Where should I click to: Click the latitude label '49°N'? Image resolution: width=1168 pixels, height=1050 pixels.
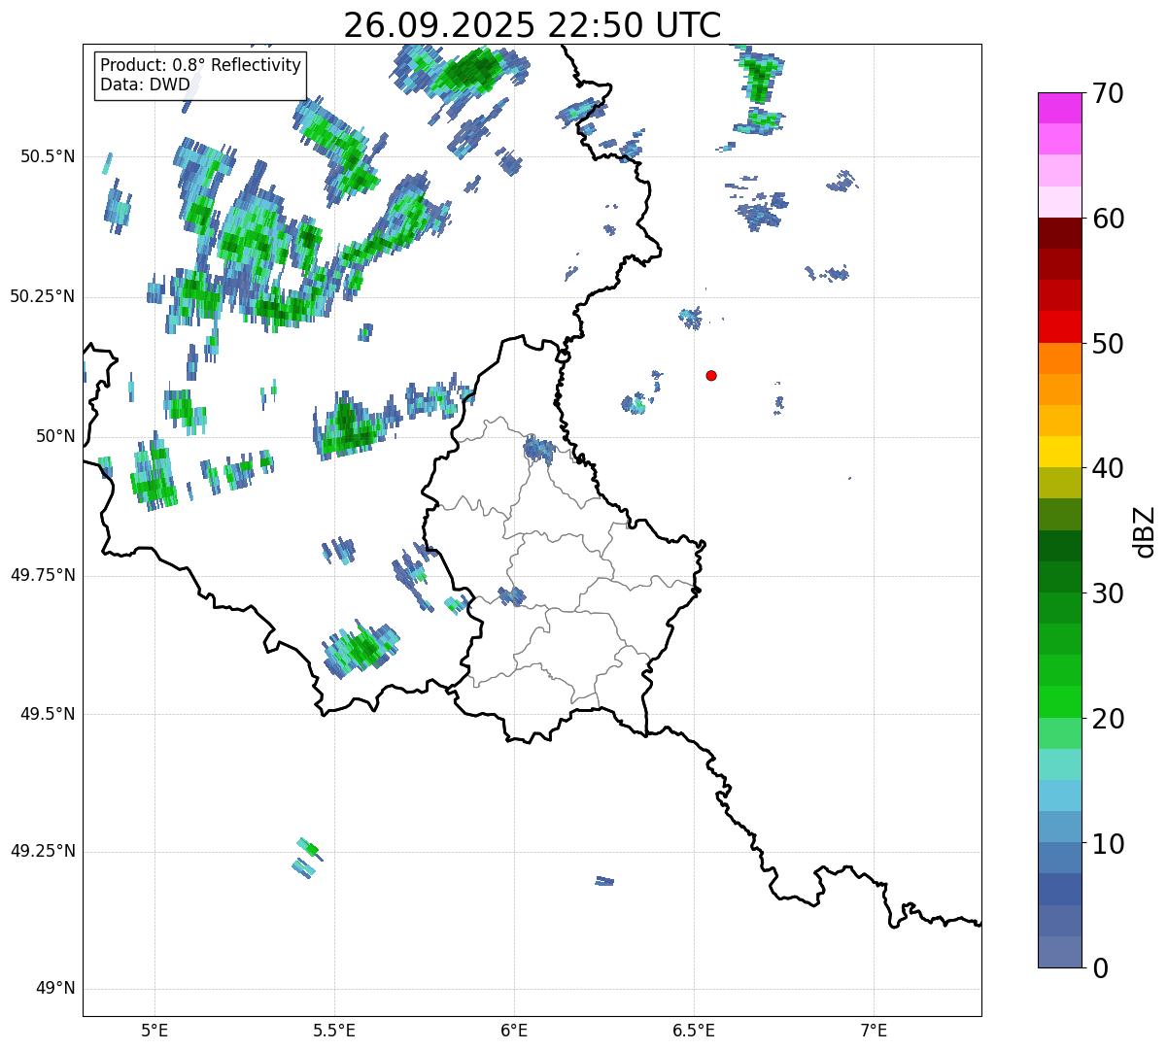tap(55, 989)
